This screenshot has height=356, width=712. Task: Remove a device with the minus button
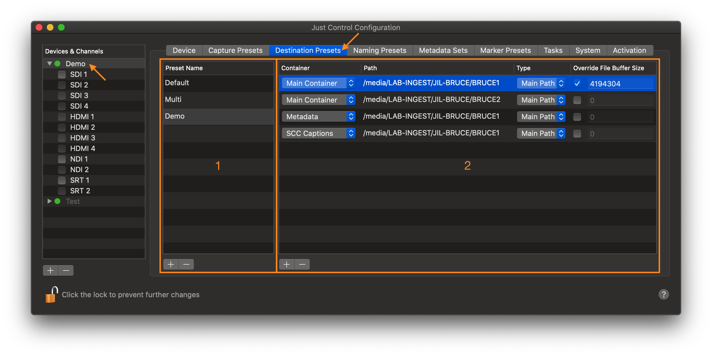pyautogui.click(x=66, y=270)
